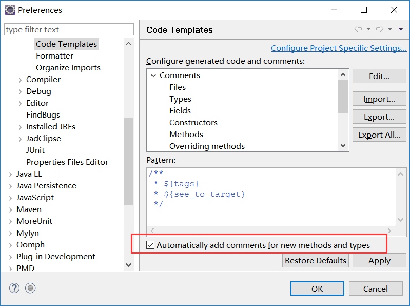Click the back navigation arrow icon
The height and width of the screenshot is (306, 410).
pyautogui.click(x=358, y=29)
